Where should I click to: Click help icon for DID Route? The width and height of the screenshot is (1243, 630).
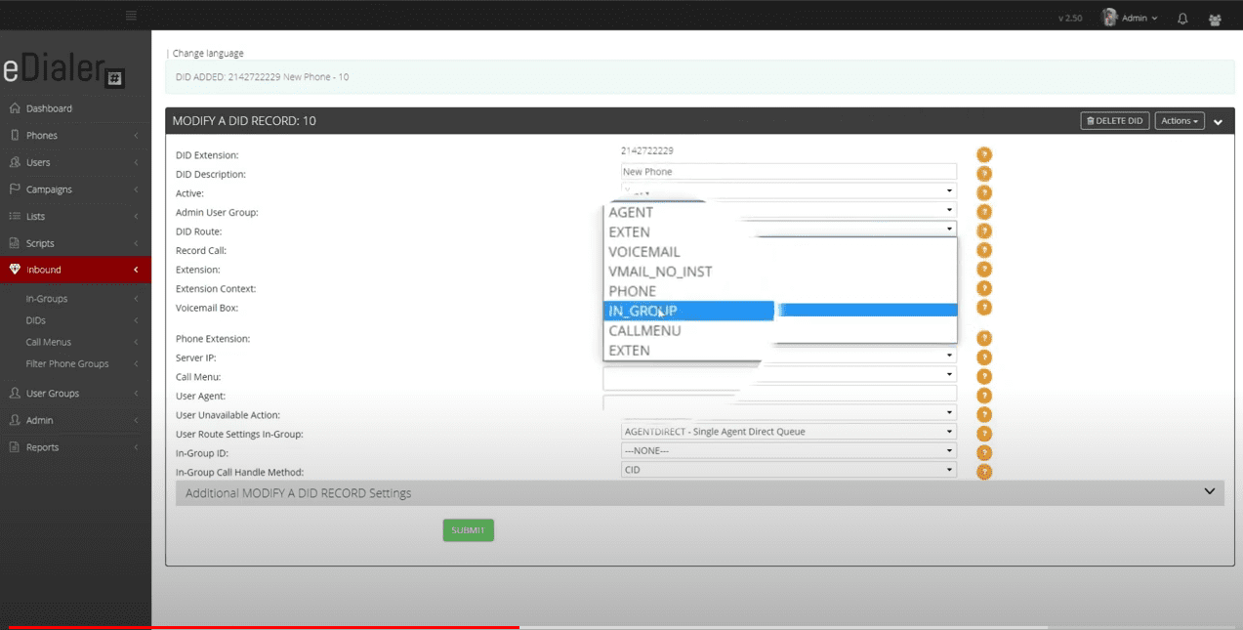coord(984,231)
